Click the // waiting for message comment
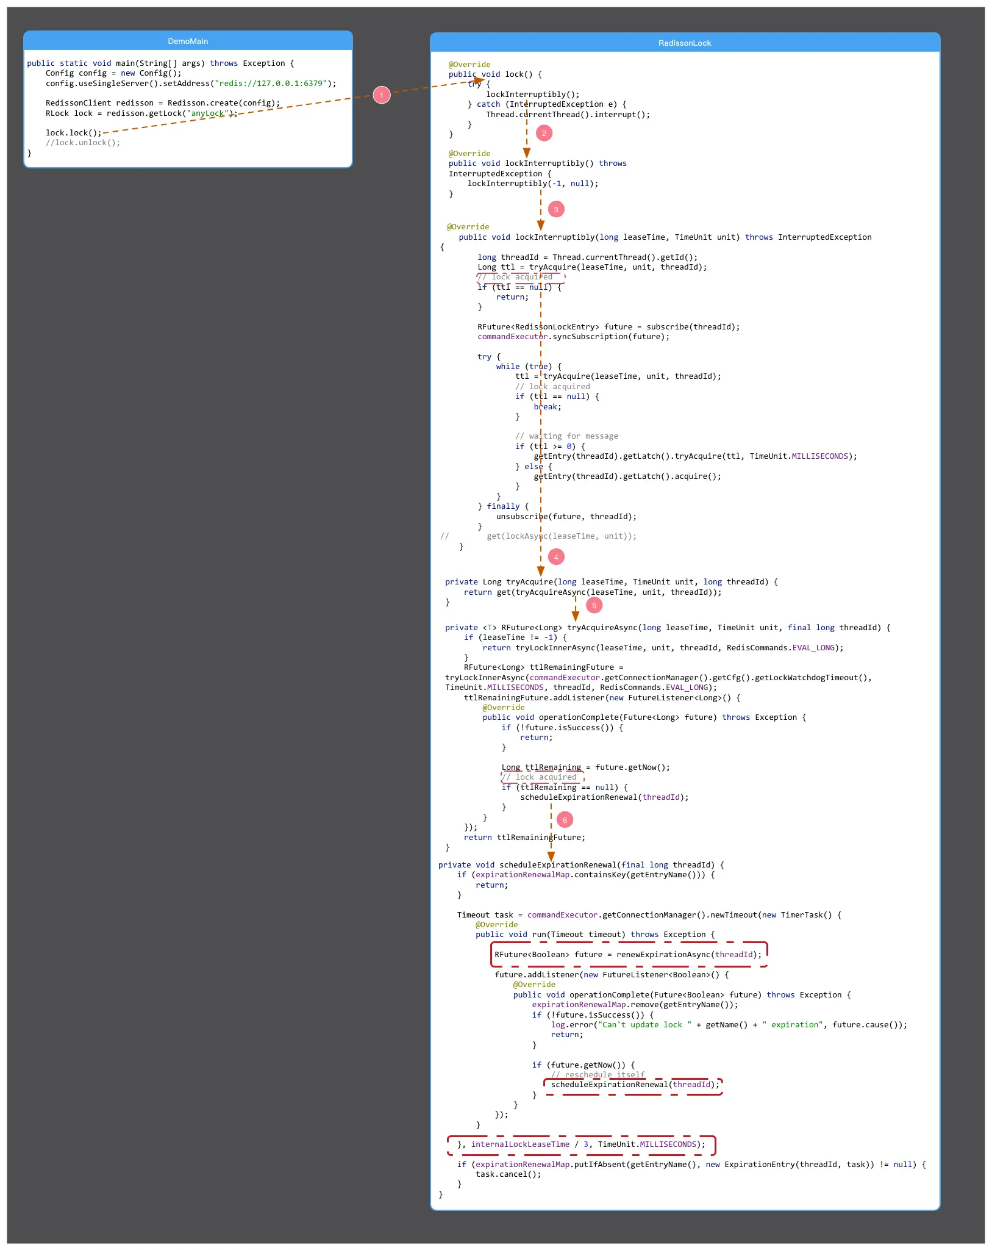This screenshot has width=992, height=1250. pos(566,436)
